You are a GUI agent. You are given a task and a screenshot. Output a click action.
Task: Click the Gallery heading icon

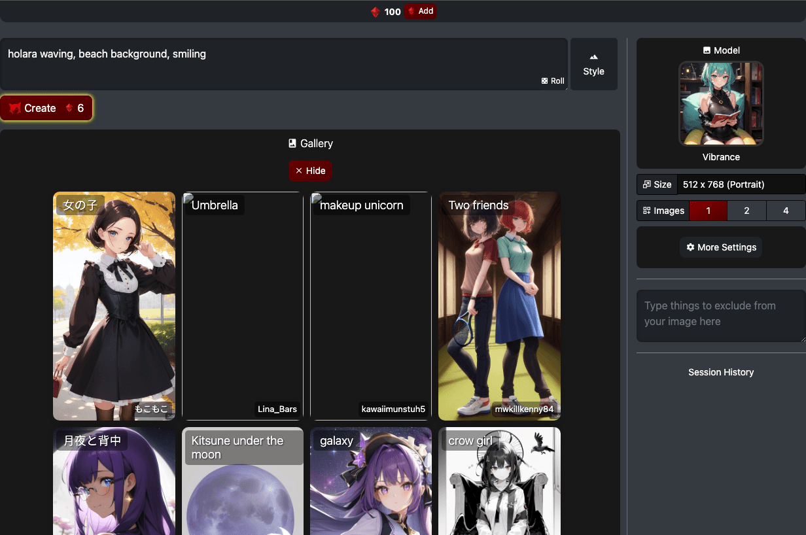[292, 143]
